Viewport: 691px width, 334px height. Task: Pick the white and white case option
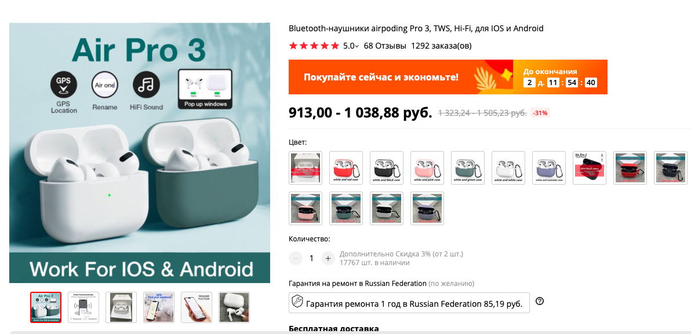coord(508,168)
